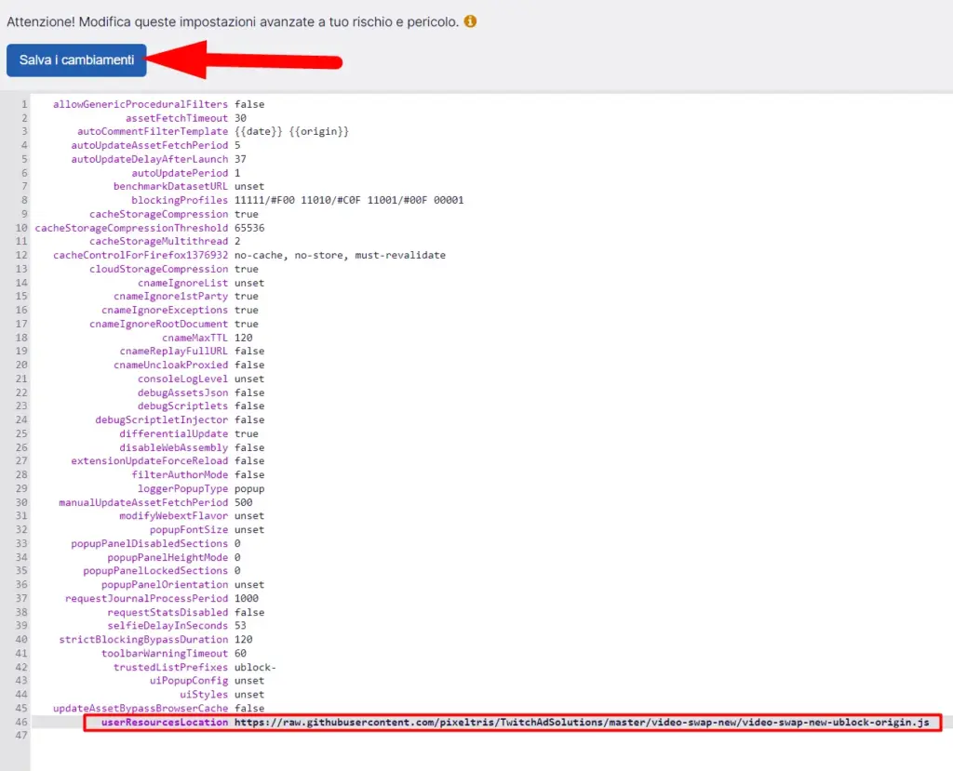
Task: Click the trustedListPrefixes ublock- value
Action: click(251, 667)
